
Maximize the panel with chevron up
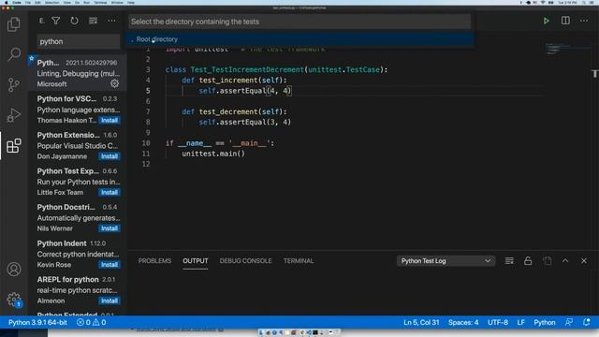pyautogui.click(x=565, y=260)
